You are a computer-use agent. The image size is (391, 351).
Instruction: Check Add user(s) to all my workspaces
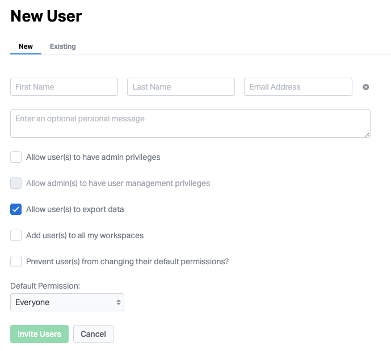click(x=16, y=235)
